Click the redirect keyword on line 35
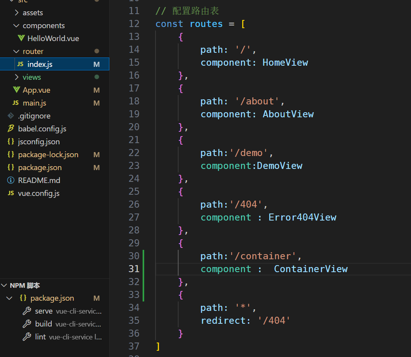Screen dimensions: 411x357 [x=223, y=321]
